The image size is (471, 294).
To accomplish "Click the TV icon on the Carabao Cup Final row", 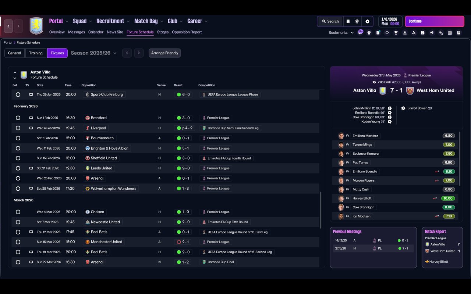I will 31,262.
